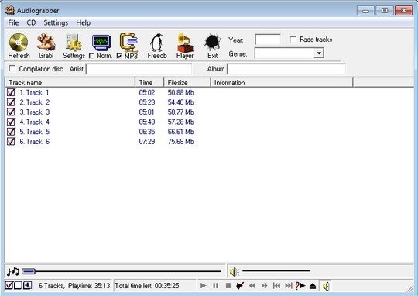Screen dimensions: 418x296
Task: Uncheck Track 4 checkbox
Action: point(11,122)
